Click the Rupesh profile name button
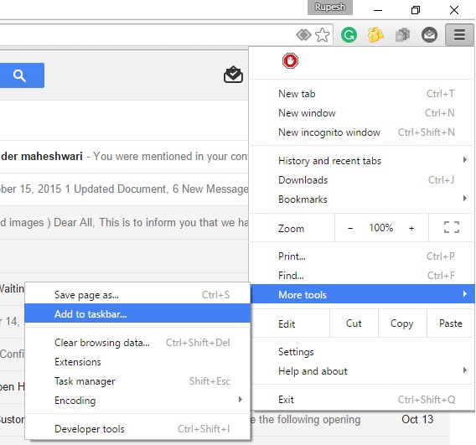This screenshot has width=476, height=445. [330, 7]
